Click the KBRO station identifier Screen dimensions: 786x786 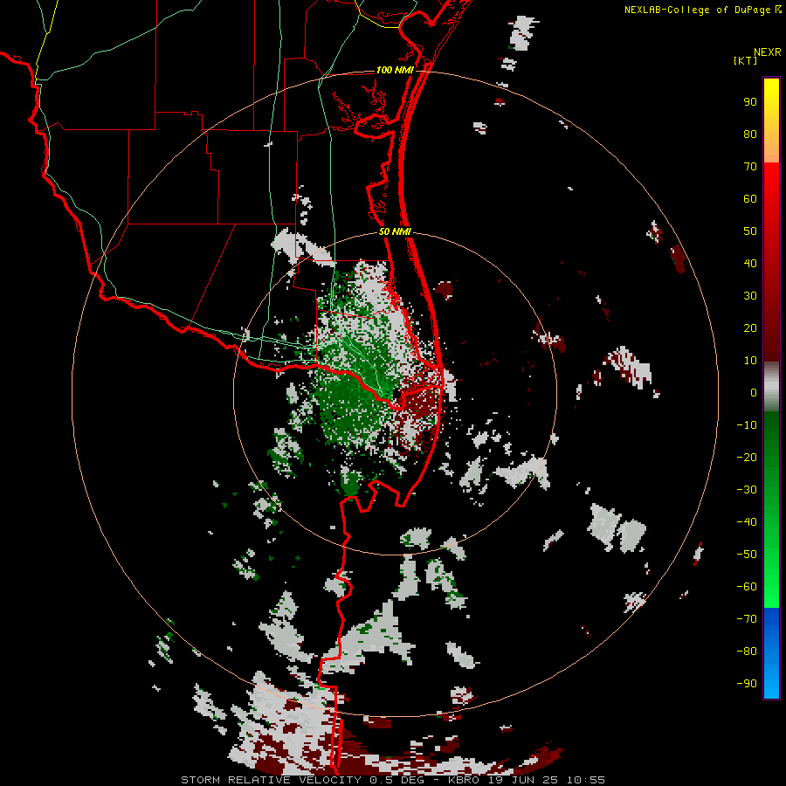[x=464, y=780]
